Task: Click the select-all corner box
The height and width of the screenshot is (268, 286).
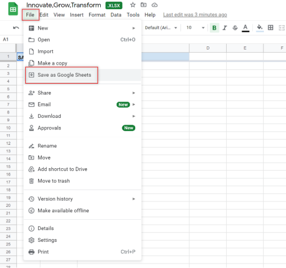Action: (x=8, y=48)
